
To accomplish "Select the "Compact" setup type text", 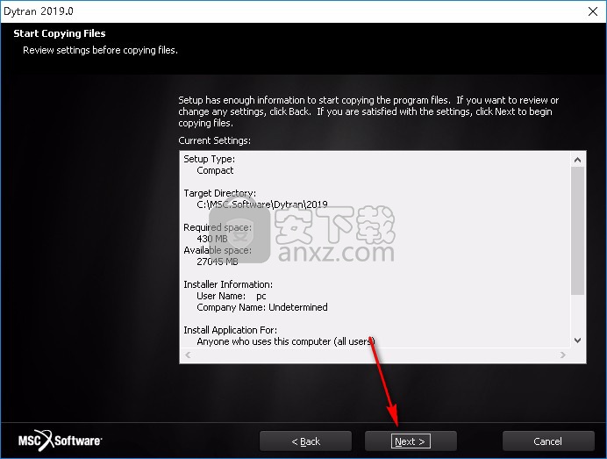I will (215, 170).
